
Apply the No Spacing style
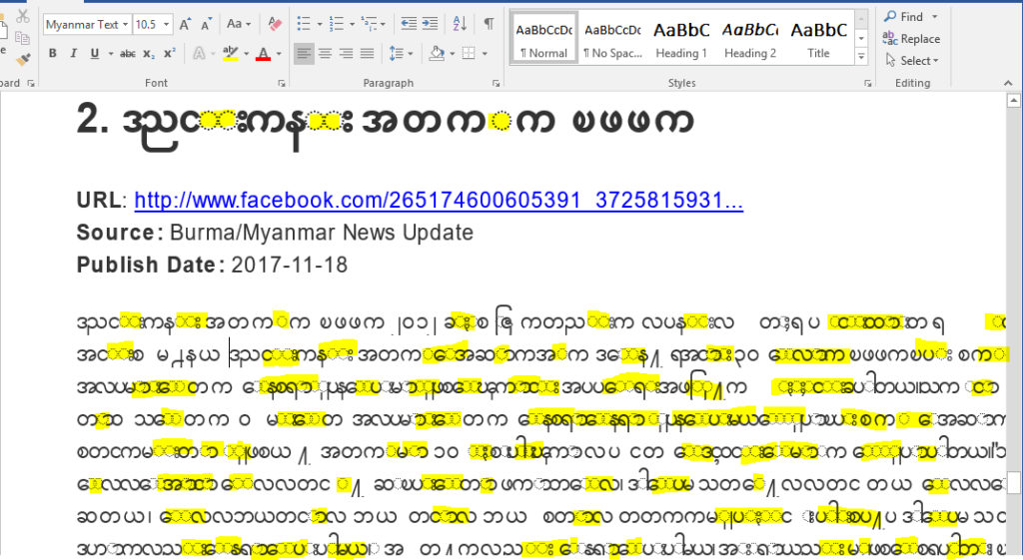[x=612, y=39]
